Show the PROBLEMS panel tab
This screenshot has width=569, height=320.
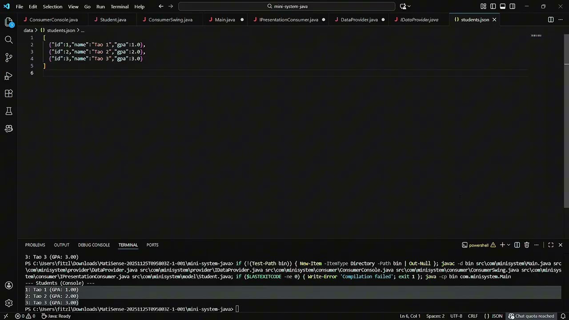pos(35,245)
